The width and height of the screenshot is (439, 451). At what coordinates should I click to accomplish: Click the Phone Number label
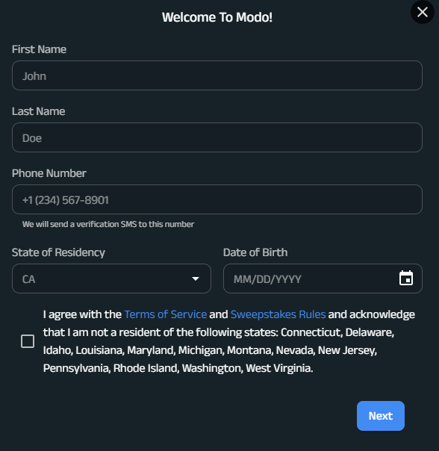(49, 173)
